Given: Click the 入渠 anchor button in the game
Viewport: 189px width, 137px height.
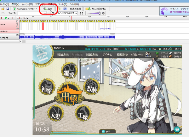Looking at the screenshot, I should tap(55, 113).
